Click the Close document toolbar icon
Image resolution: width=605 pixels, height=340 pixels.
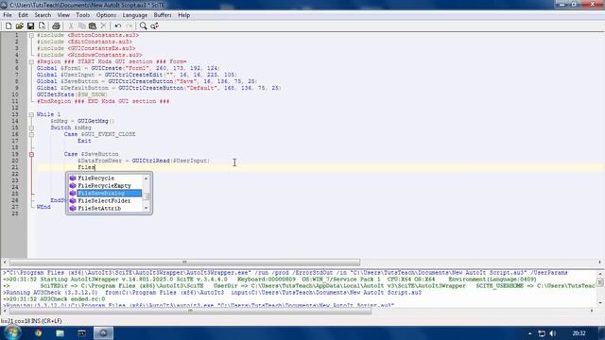point(42,25)
